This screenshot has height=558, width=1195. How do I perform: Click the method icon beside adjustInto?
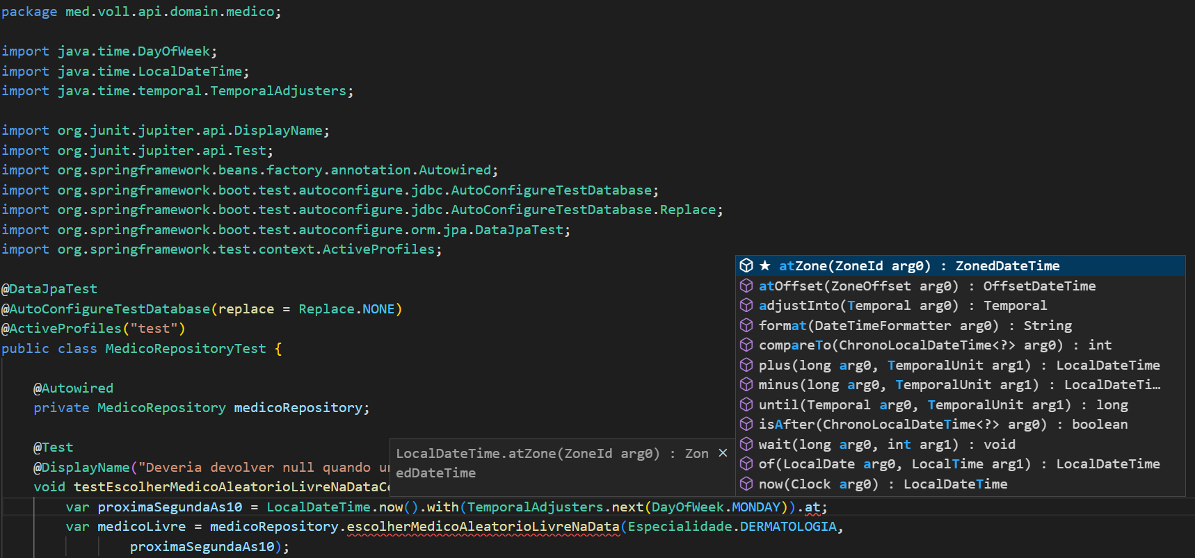(x=746, y=305)
